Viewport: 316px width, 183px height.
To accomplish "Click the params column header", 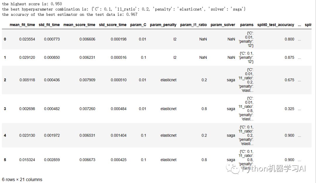I will (247, 25).
